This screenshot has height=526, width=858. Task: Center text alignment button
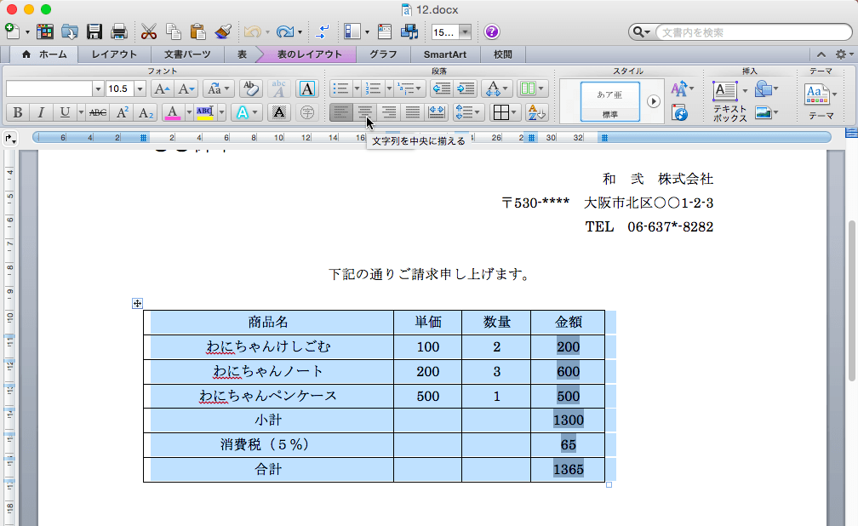tap(364, 112)
